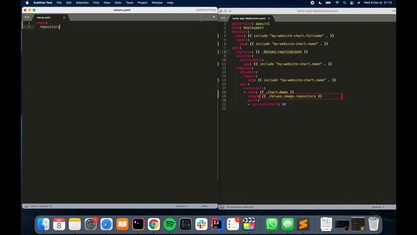Open the Edit menu
417x235 pixels.
(x=69, y=3)
